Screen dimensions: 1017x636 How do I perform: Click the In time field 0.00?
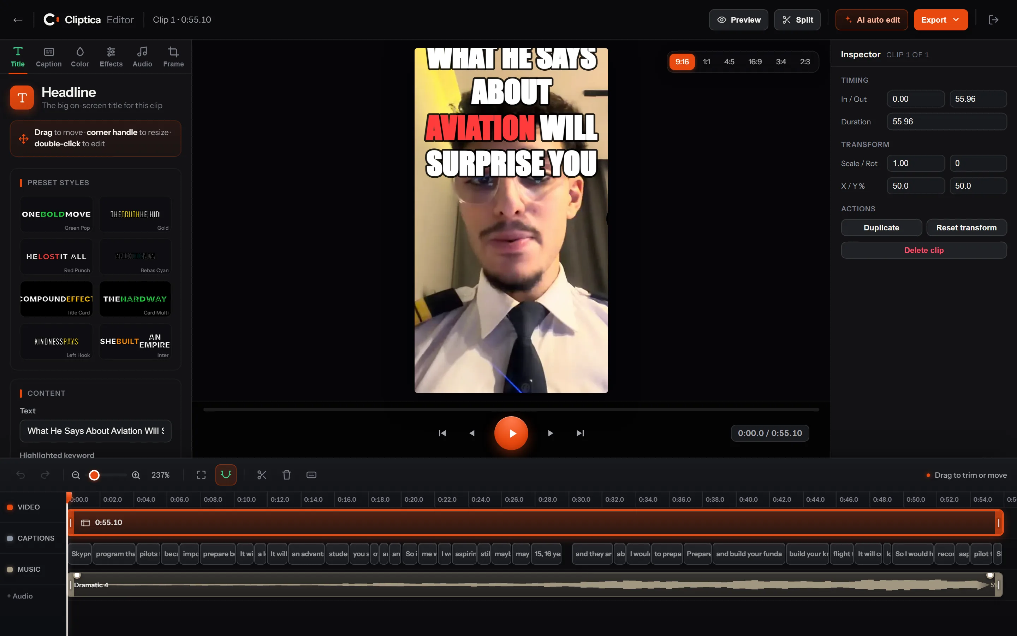point(916,99)
